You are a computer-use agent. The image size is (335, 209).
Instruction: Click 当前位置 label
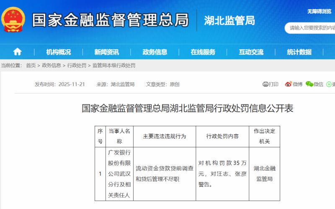11,66
